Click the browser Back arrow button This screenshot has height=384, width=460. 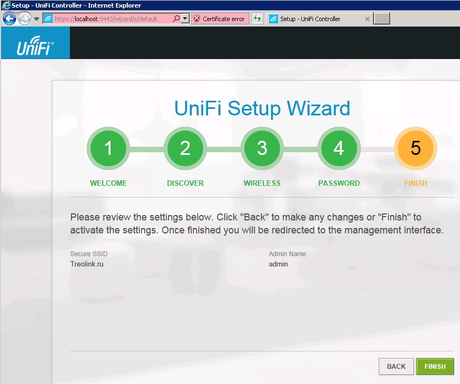9,19
